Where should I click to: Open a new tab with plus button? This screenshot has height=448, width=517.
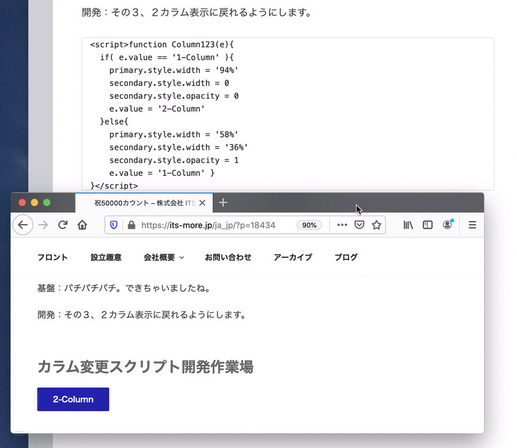pyautogui.click(x=223, y=203)
